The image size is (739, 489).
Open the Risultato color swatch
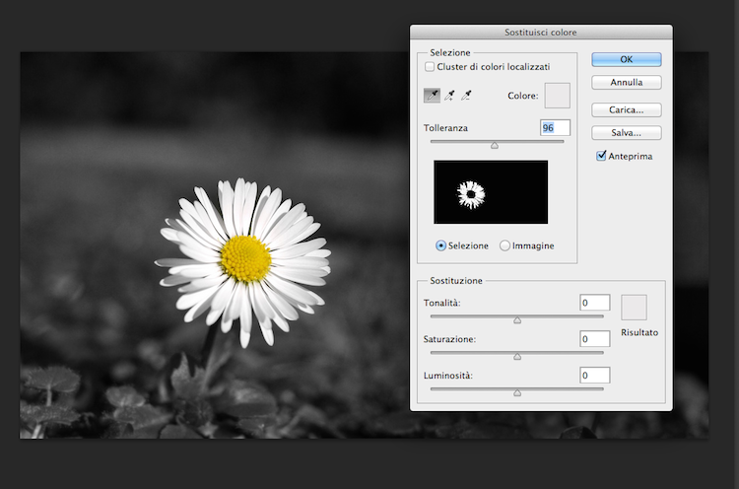pos(634,308)
